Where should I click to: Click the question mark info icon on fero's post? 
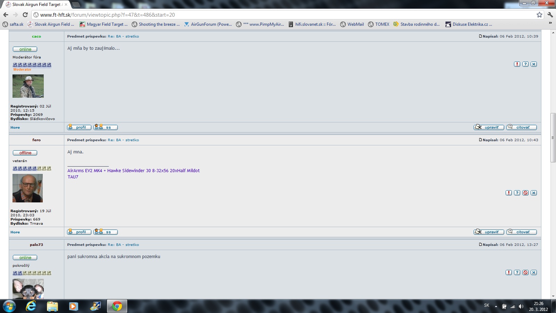(x=517, y=193)
